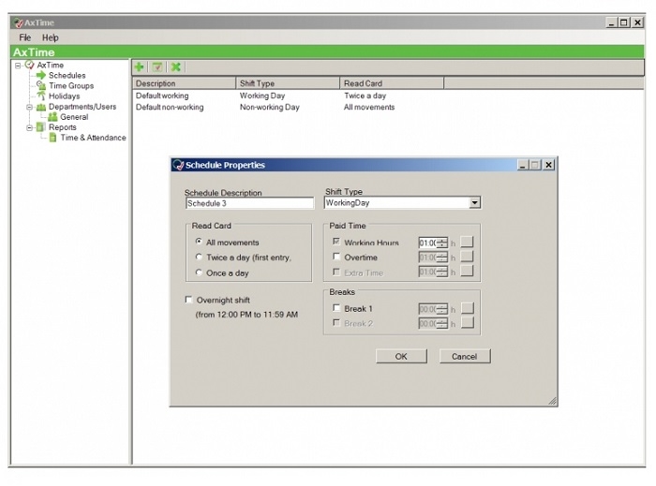This screenshot has height=486, width=656.
Task: Open the Help menu
Action: tap(50, 37)
